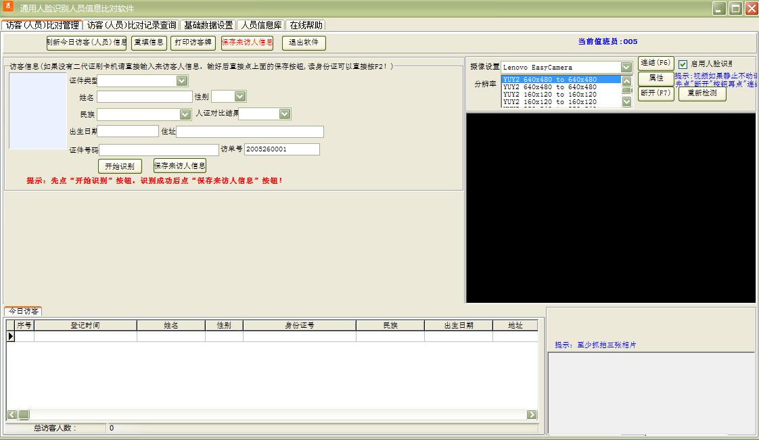759x440 pixels.
Task: Click black camera preview area
Action: [x=611, y=208]
